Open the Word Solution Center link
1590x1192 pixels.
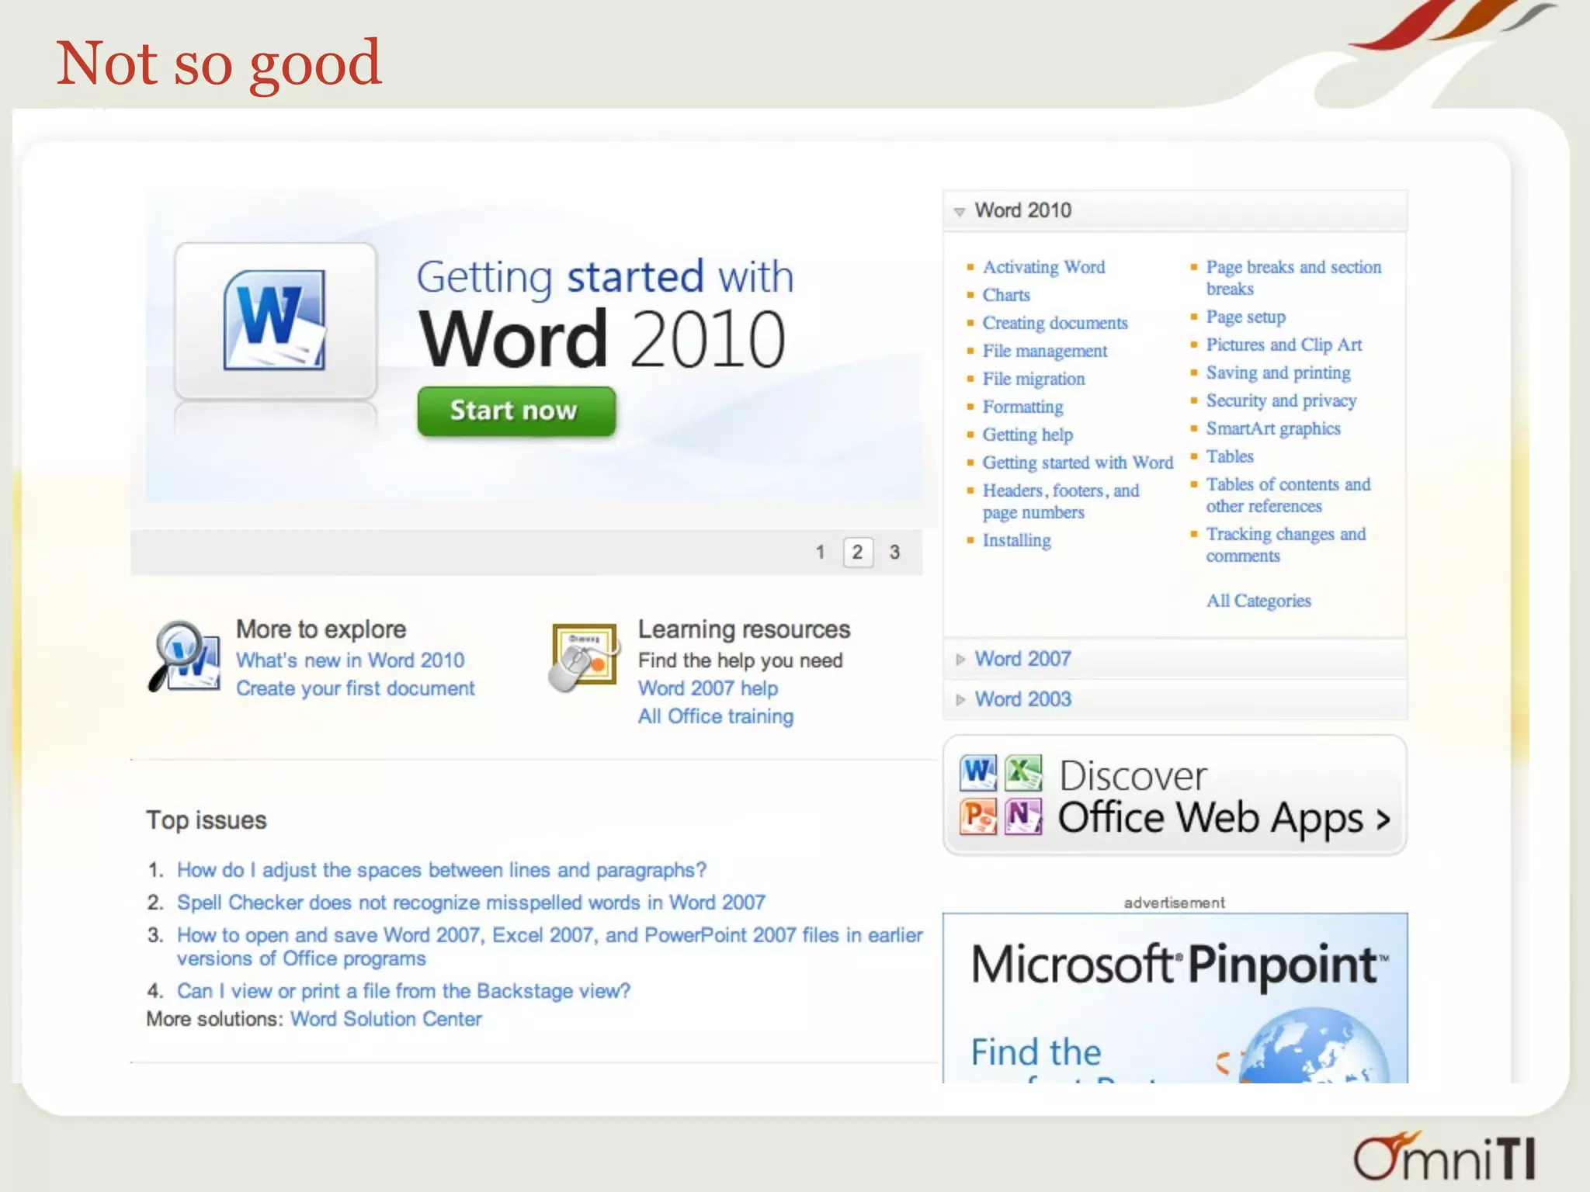coord(386,1018)
